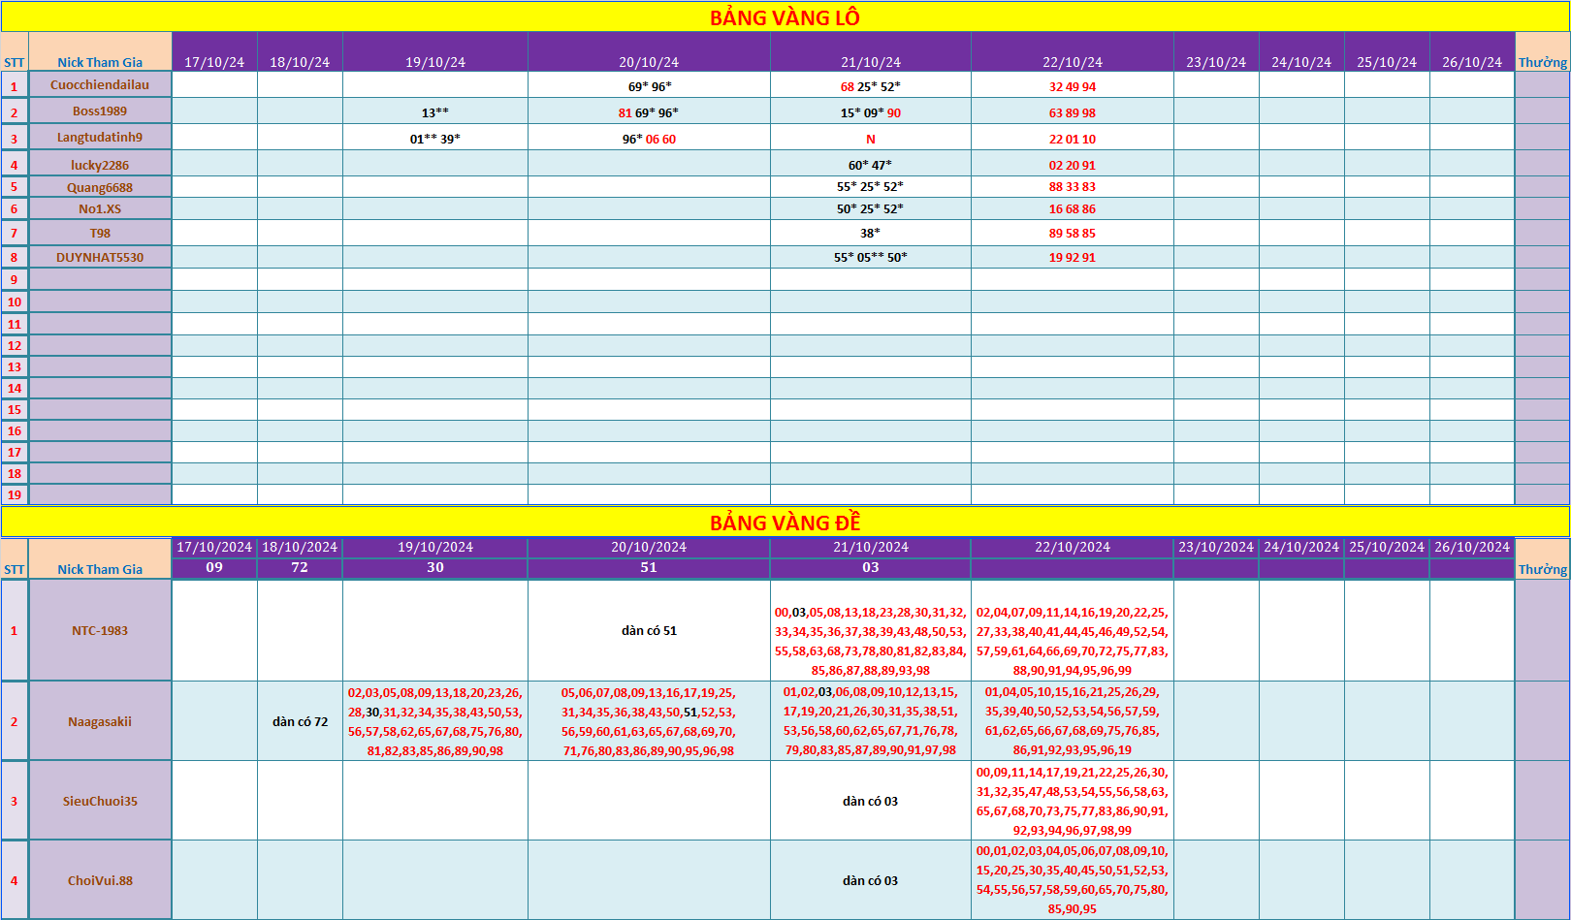This screenshot has width=1571, height=920.
Task: Select the Boss1989 nickname cell
Action: pyautogui.click(x=100, y=111)
